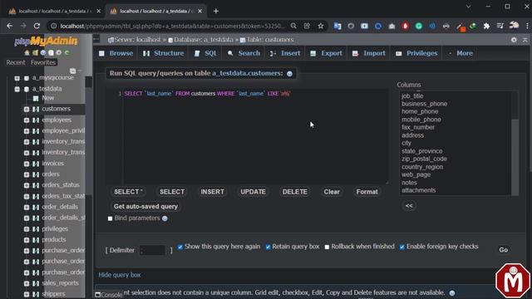Enable the Bind parameters checkbox
The width and height of the screenshot is (532, 299).
click(x=110, y=218)
